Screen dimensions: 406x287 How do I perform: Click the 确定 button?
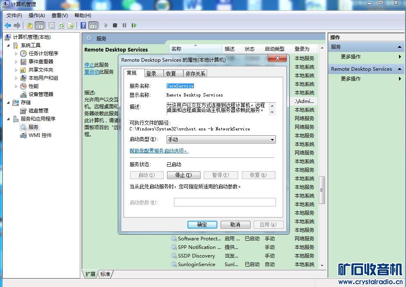point(202,225)
